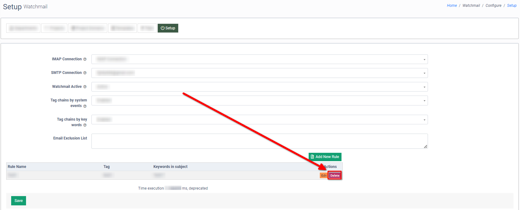Expand the Tag chains by system events dropdown
The image size is (520, 210).
259,101
